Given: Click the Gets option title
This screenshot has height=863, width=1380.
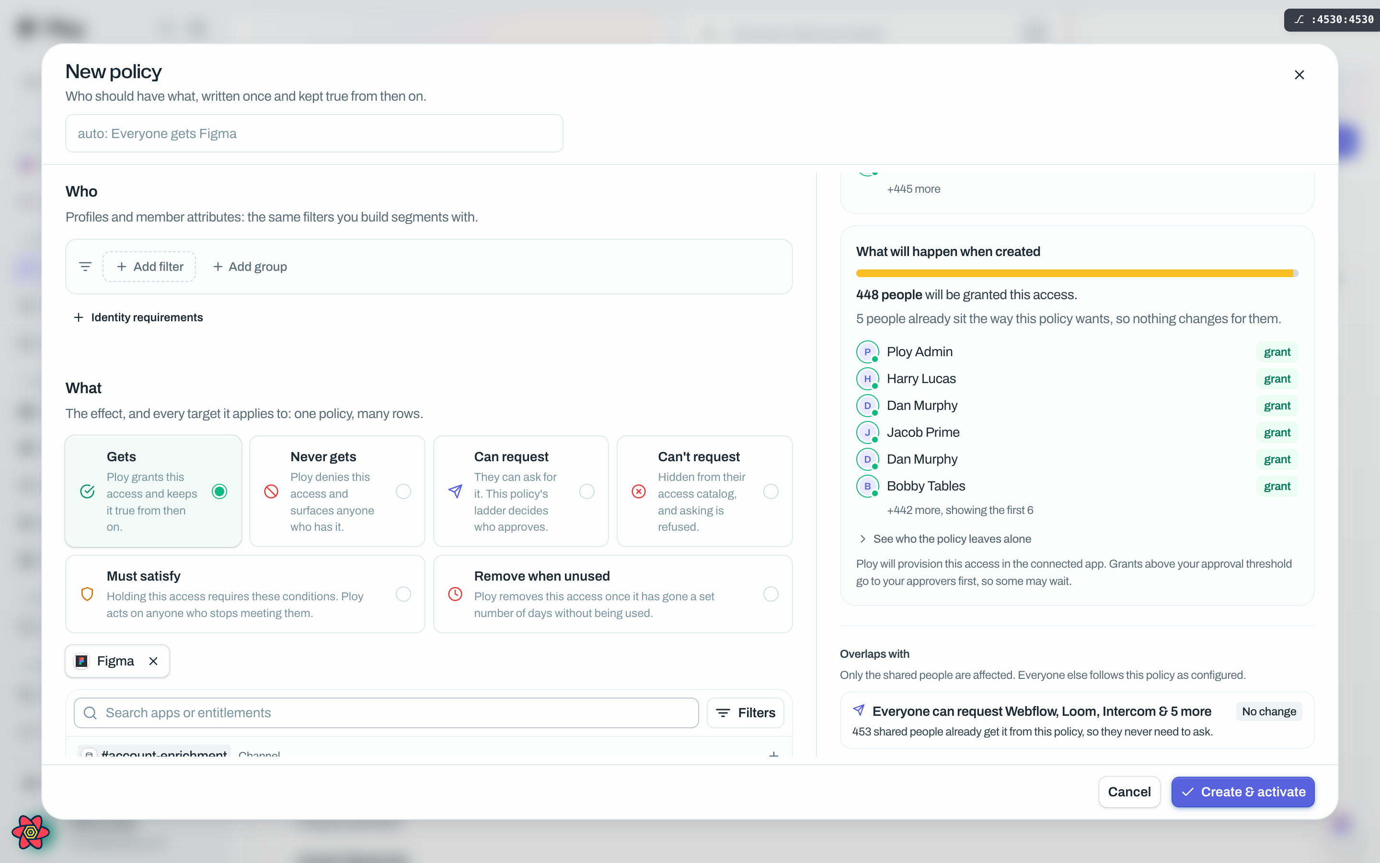Looking at the screenshot, I should [x=121, y=456].
